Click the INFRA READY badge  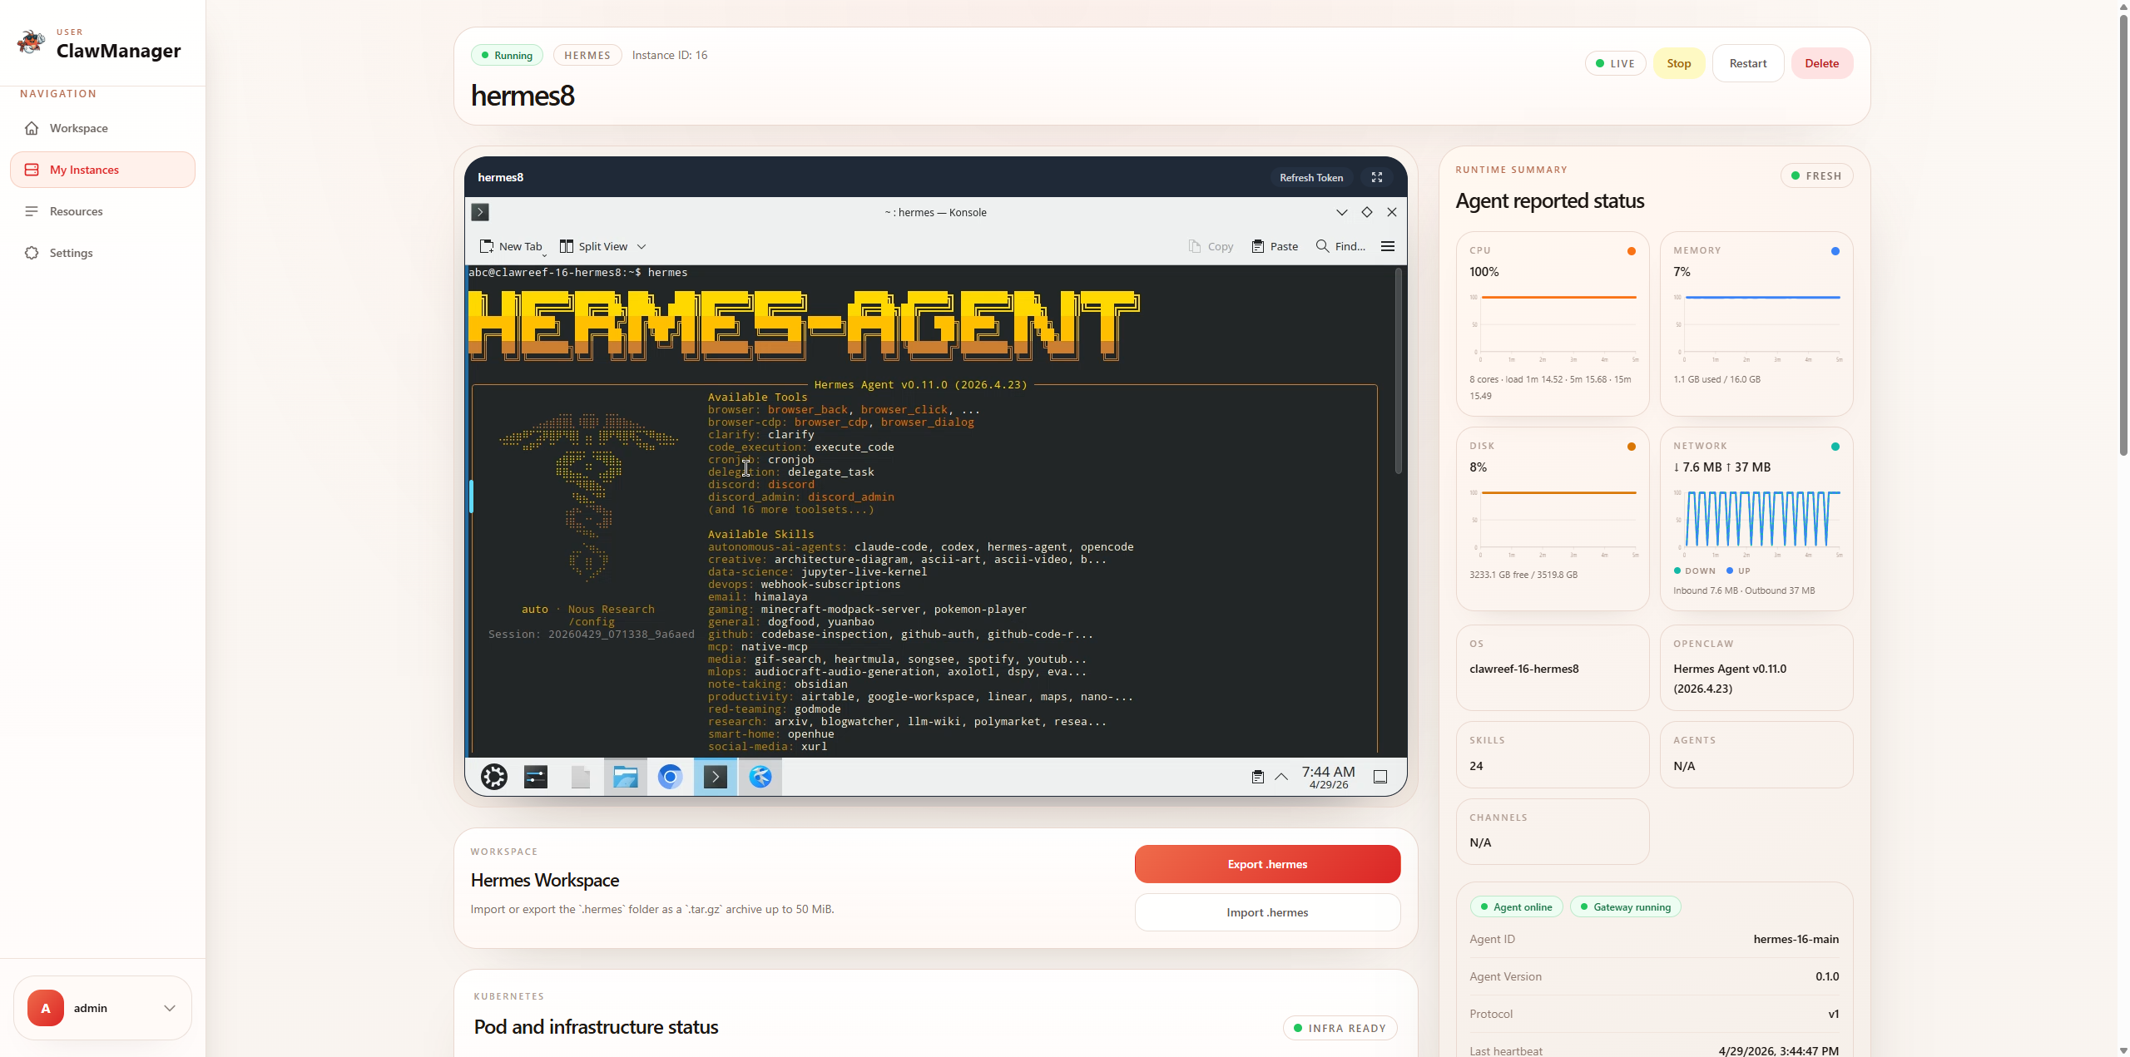[1340, 1028]
